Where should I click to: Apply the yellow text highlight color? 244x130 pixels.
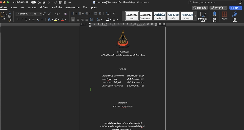coord(56,19)
